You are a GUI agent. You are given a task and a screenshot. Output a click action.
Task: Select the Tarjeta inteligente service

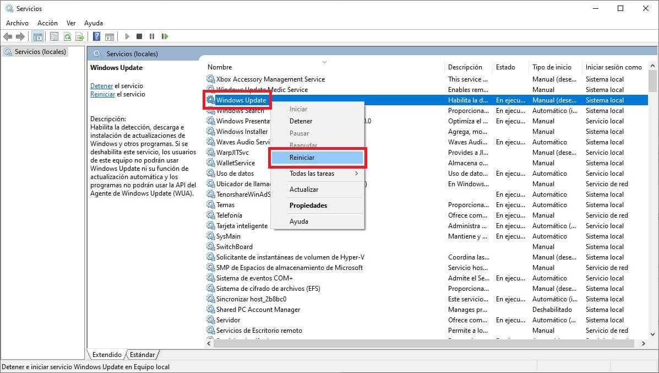(242, 226)
